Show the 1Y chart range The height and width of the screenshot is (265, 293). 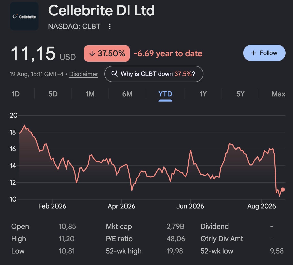203,94
